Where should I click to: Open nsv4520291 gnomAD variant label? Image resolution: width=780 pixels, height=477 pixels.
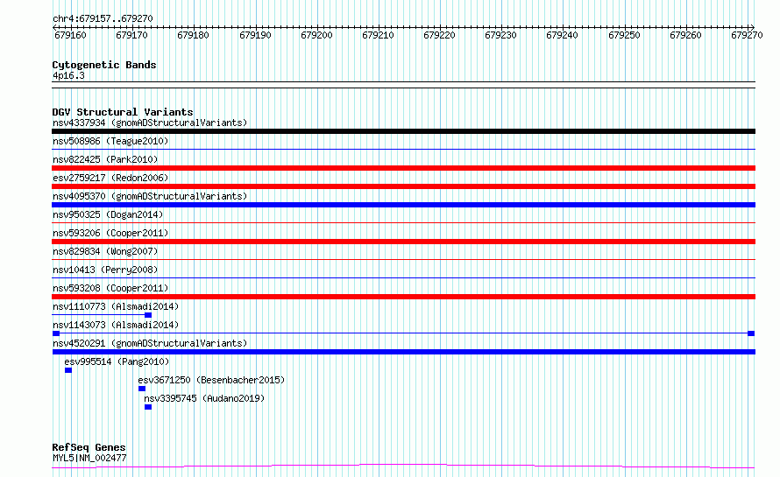pyautogui.click(x=150, y=343)
